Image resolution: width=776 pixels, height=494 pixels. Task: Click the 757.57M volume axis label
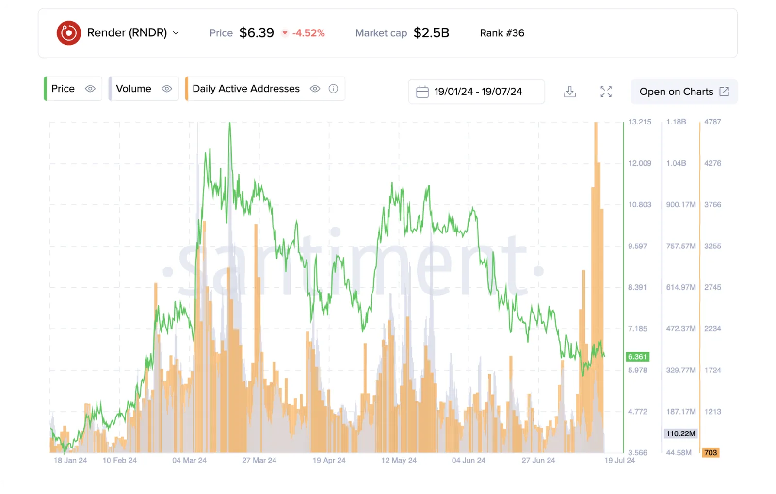pyautogui.click(x=681, y=246)
